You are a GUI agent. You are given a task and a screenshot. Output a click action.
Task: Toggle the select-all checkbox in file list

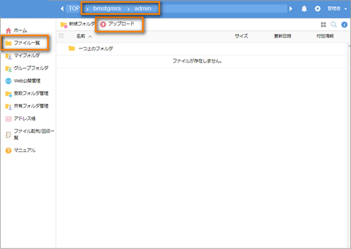(x=61, y=36)
